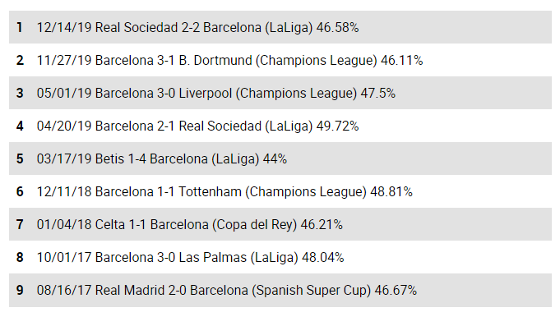
Task: Click the Barcelona 3-0 Liverpool entry
Action: point(280,93)
